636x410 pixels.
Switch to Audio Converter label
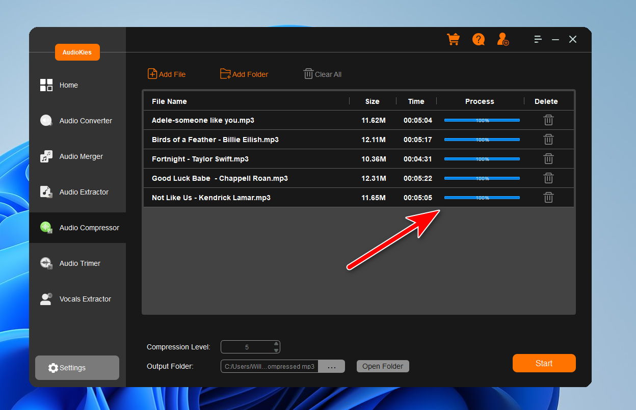pos(86,121)
